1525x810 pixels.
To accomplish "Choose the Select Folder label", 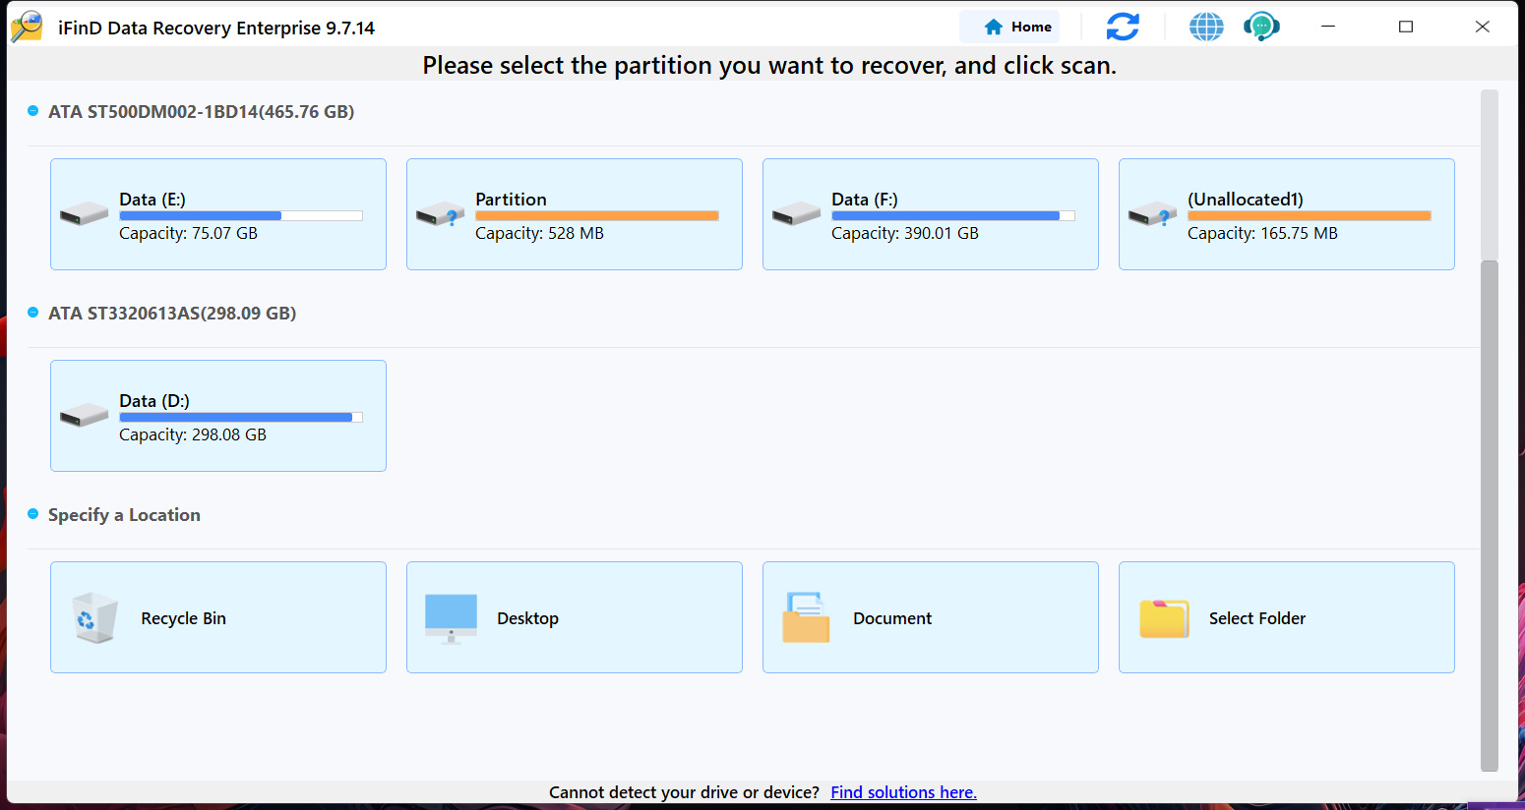I will [1257, 618].
